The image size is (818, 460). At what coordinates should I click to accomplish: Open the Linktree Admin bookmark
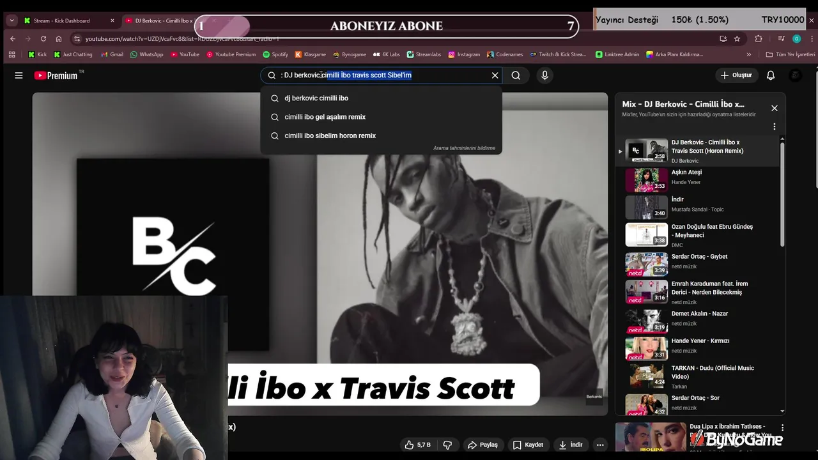pos(617,54)
